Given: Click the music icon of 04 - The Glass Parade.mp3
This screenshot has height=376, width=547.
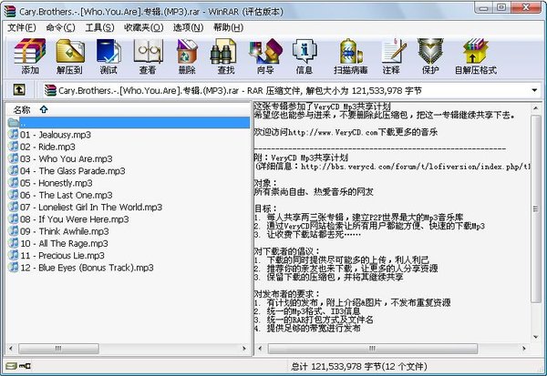Looking at the screenshot, I should pyautogui.click(x=14, y=170).
